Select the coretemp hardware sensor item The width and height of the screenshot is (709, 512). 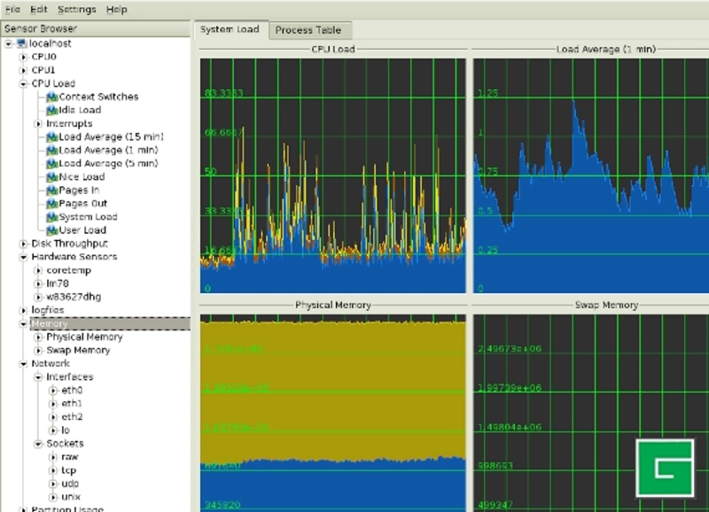tap(68, 270)
